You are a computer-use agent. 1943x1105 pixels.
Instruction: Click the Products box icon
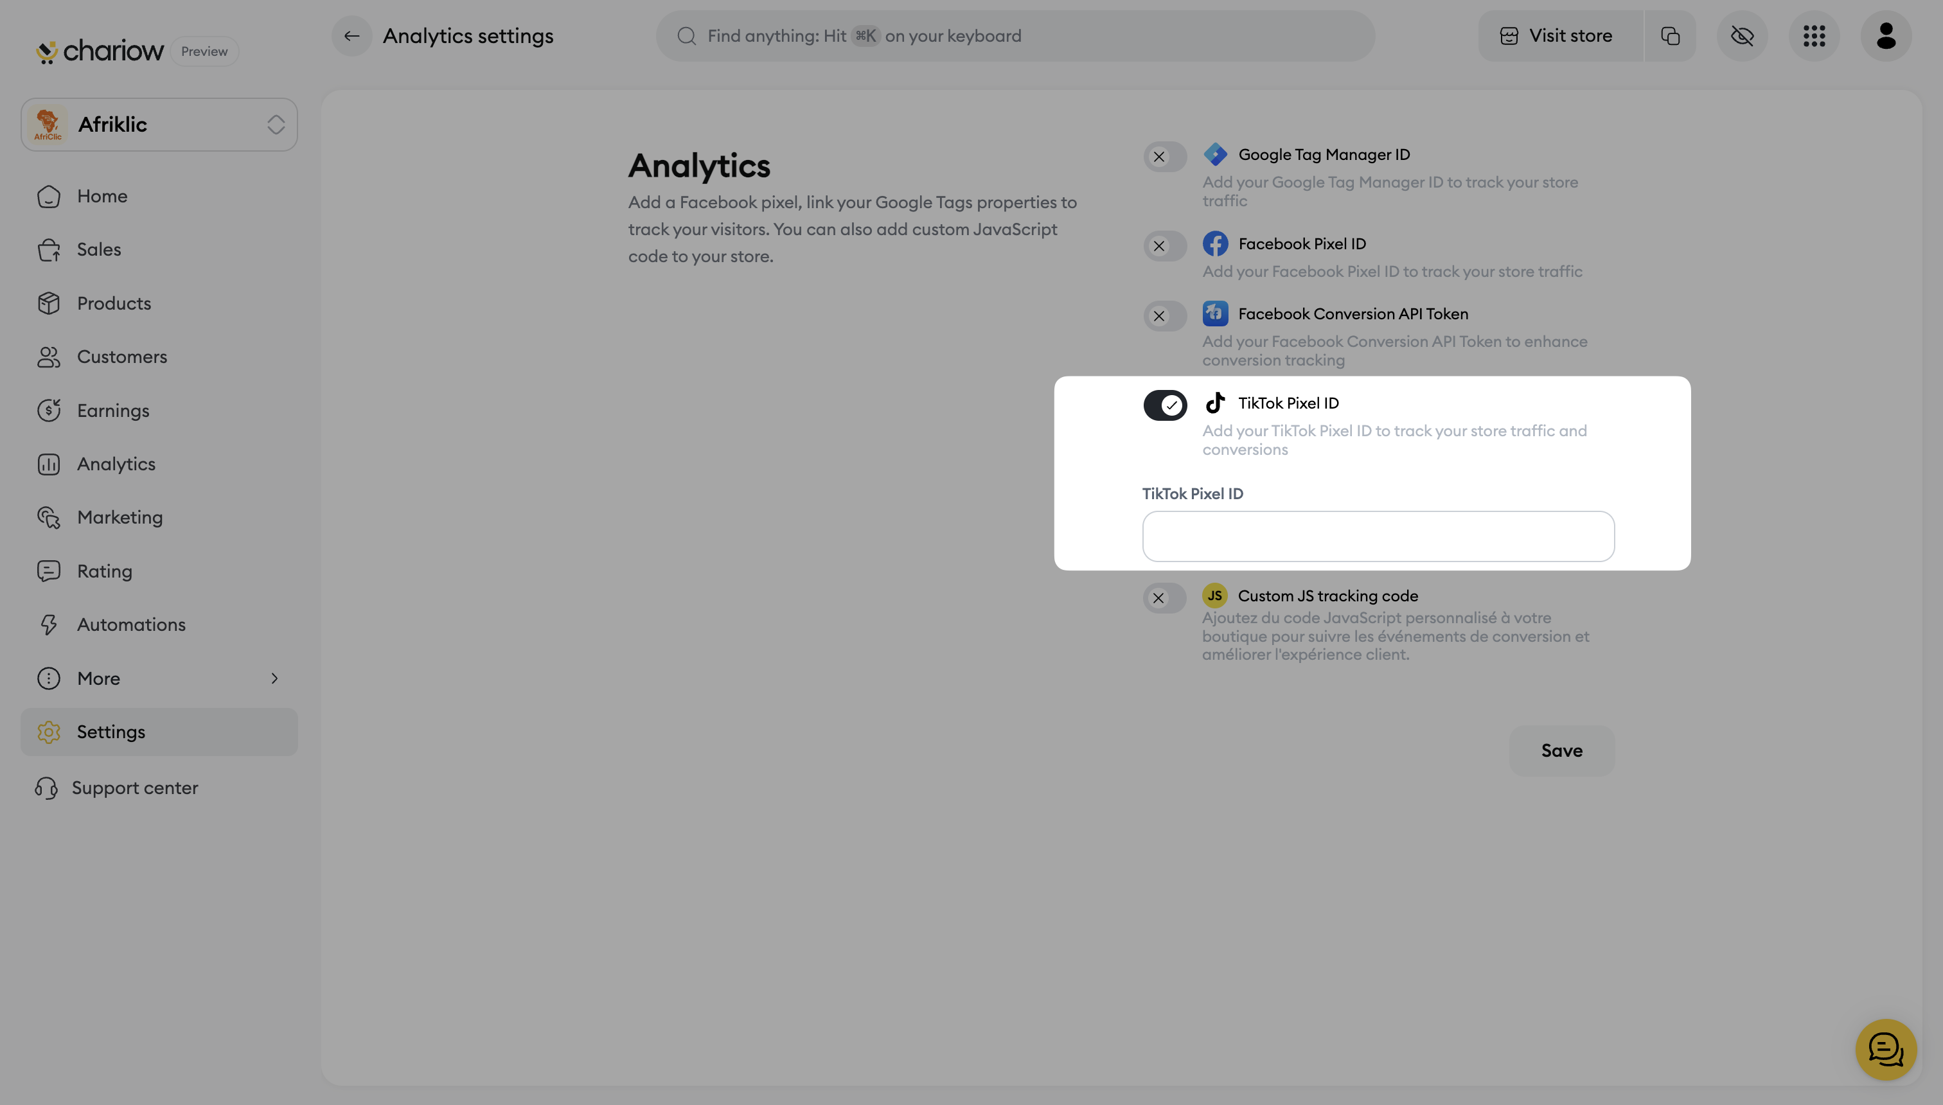coord(49,304)
